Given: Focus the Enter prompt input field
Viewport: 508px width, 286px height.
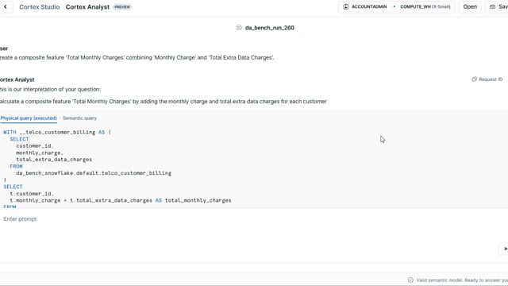Looking at the screenshot, I should (x=249, y=219).
